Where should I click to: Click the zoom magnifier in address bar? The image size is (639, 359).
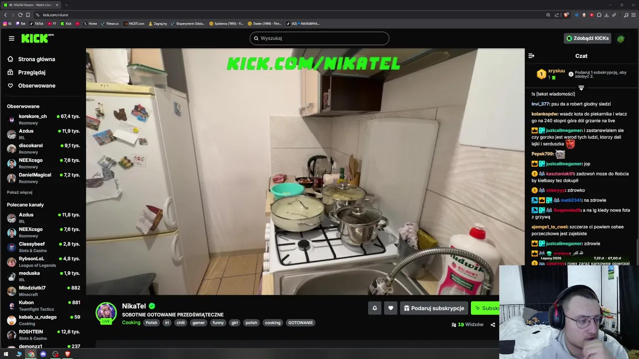tap(548, 15)
